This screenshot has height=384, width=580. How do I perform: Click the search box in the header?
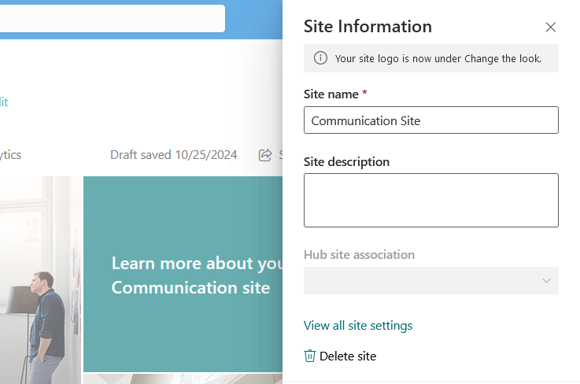[x=112, y=19]
